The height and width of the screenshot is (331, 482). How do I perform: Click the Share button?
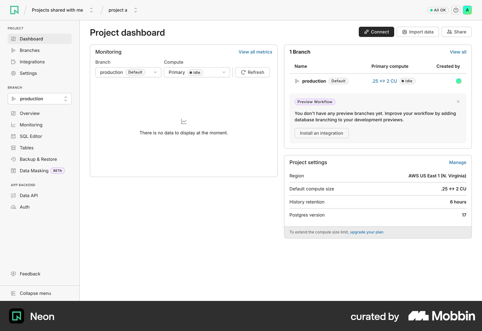coord(456,32)
